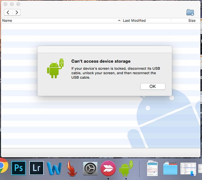Image resolution: width=202 pixels, height=180 pixels.
Task: Close the Android File Transfer window
Action: [5, 4]
